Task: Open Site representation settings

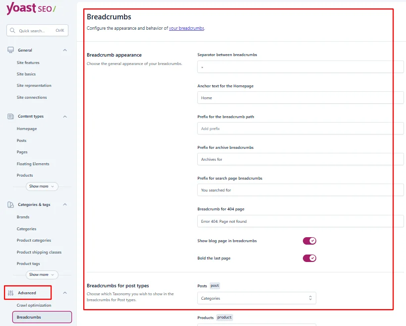Action: pos(34,85)
